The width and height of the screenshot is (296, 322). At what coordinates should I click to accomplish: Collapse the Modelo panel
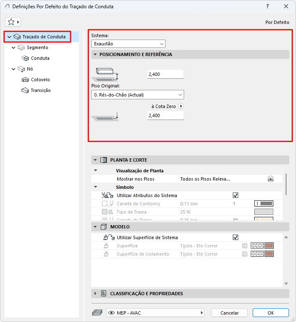95,227
